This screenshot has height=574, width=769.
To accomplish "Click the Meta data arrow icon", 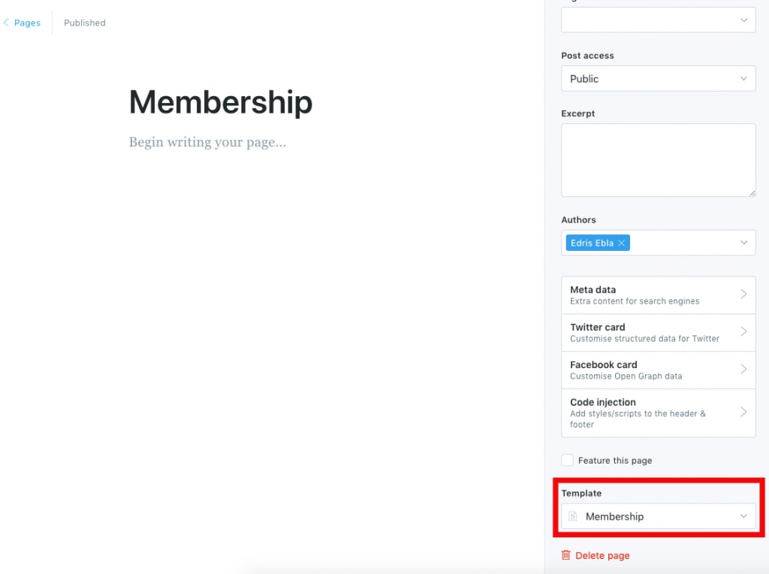I will [743, 295].
